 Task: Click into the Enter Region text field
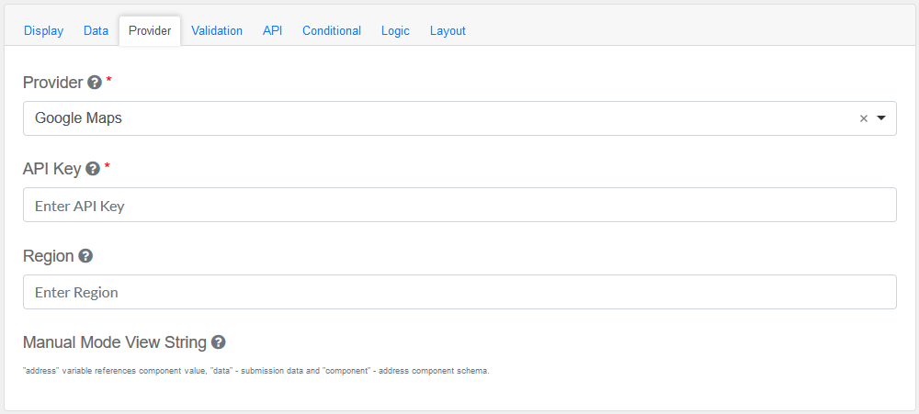[x=459, y=292]
